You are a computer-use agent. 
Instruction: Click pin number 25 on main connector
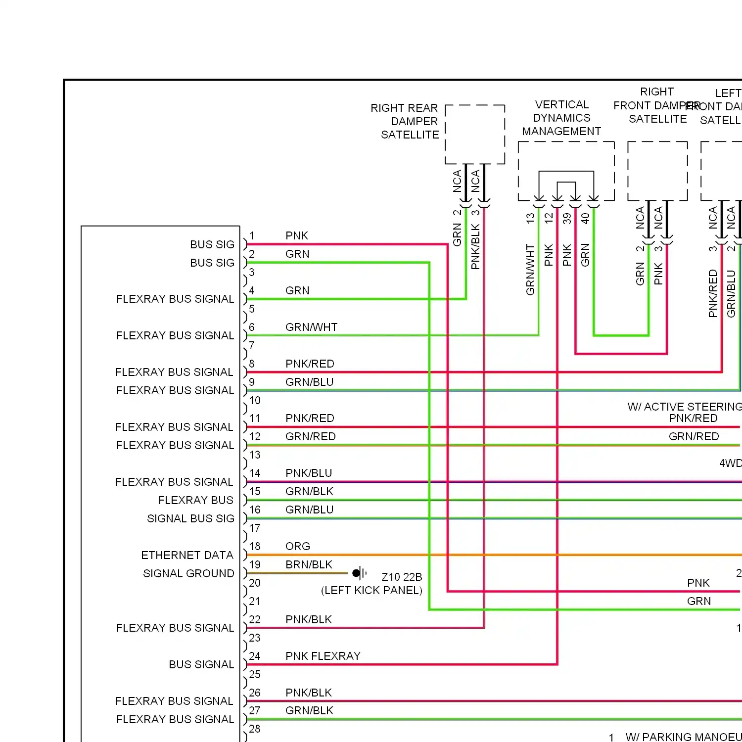255,674
